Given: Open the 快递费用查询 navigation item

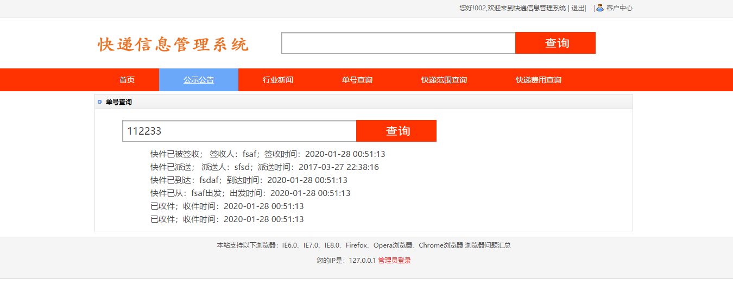Looking at the screenshot, I should pos(539,80).
